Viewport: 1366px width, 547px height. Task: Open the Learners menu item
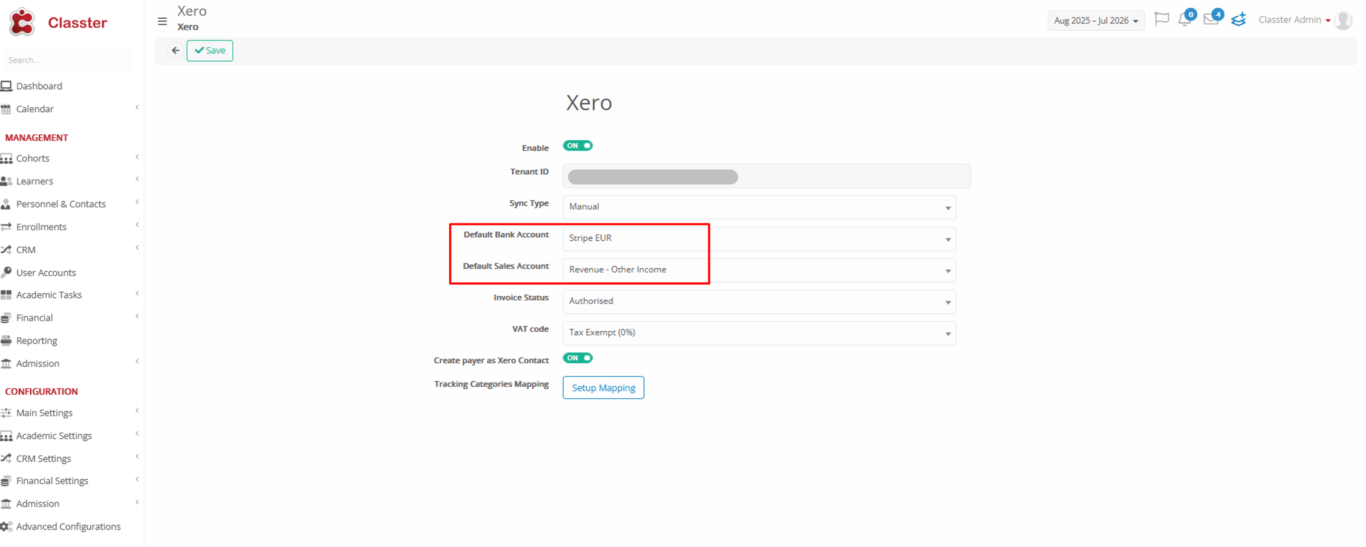34,181
